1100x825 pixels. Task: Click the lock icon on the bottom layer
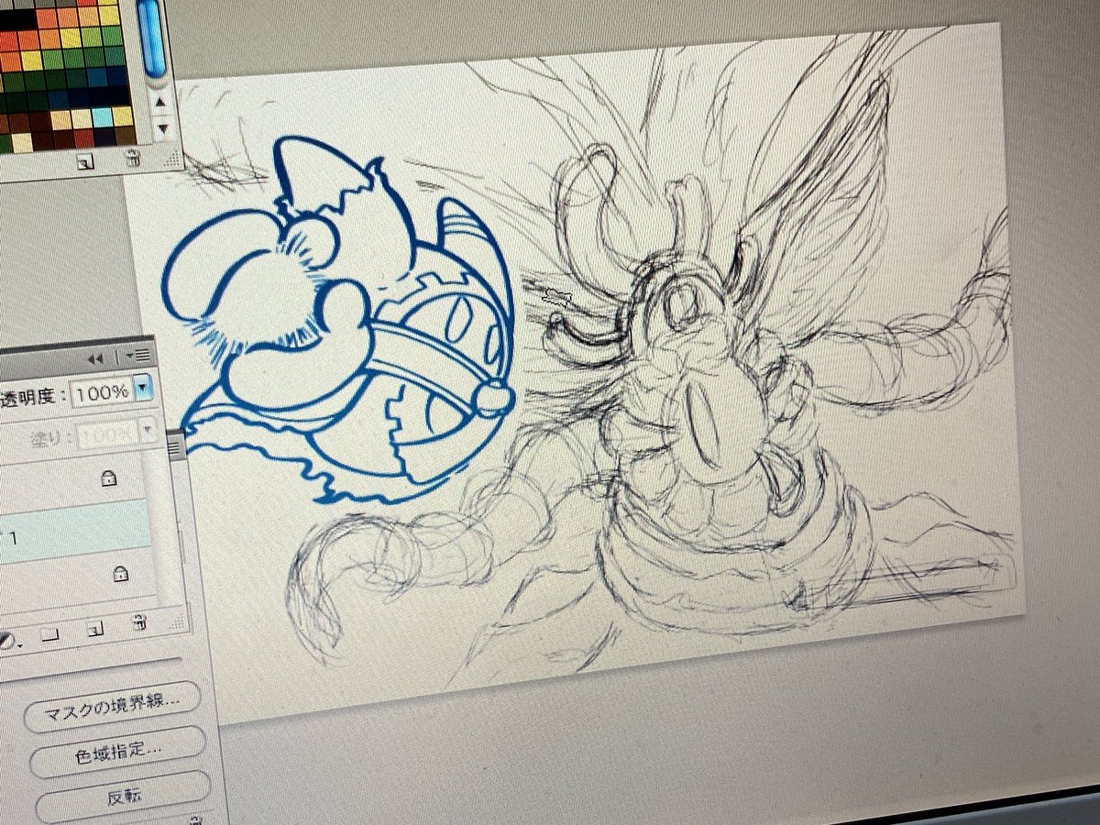tap(120, 575)
